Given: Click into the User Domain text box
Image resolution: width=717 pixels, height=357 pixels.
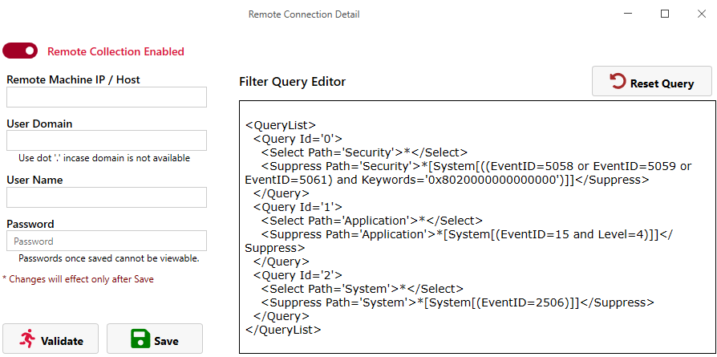Looking at the screenshot, I should 107,140.
